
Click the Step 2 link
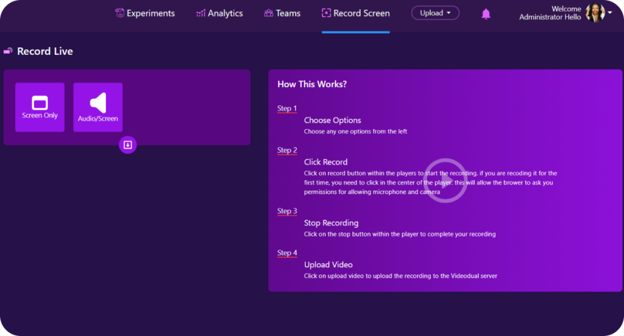coord(287,150)
